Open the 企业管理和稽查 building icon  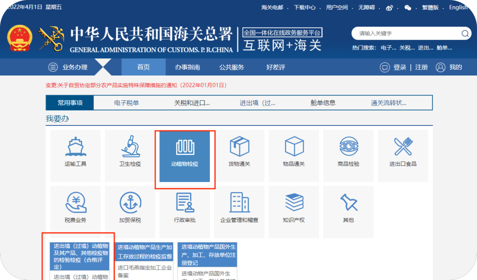click(x=239, y=202)
